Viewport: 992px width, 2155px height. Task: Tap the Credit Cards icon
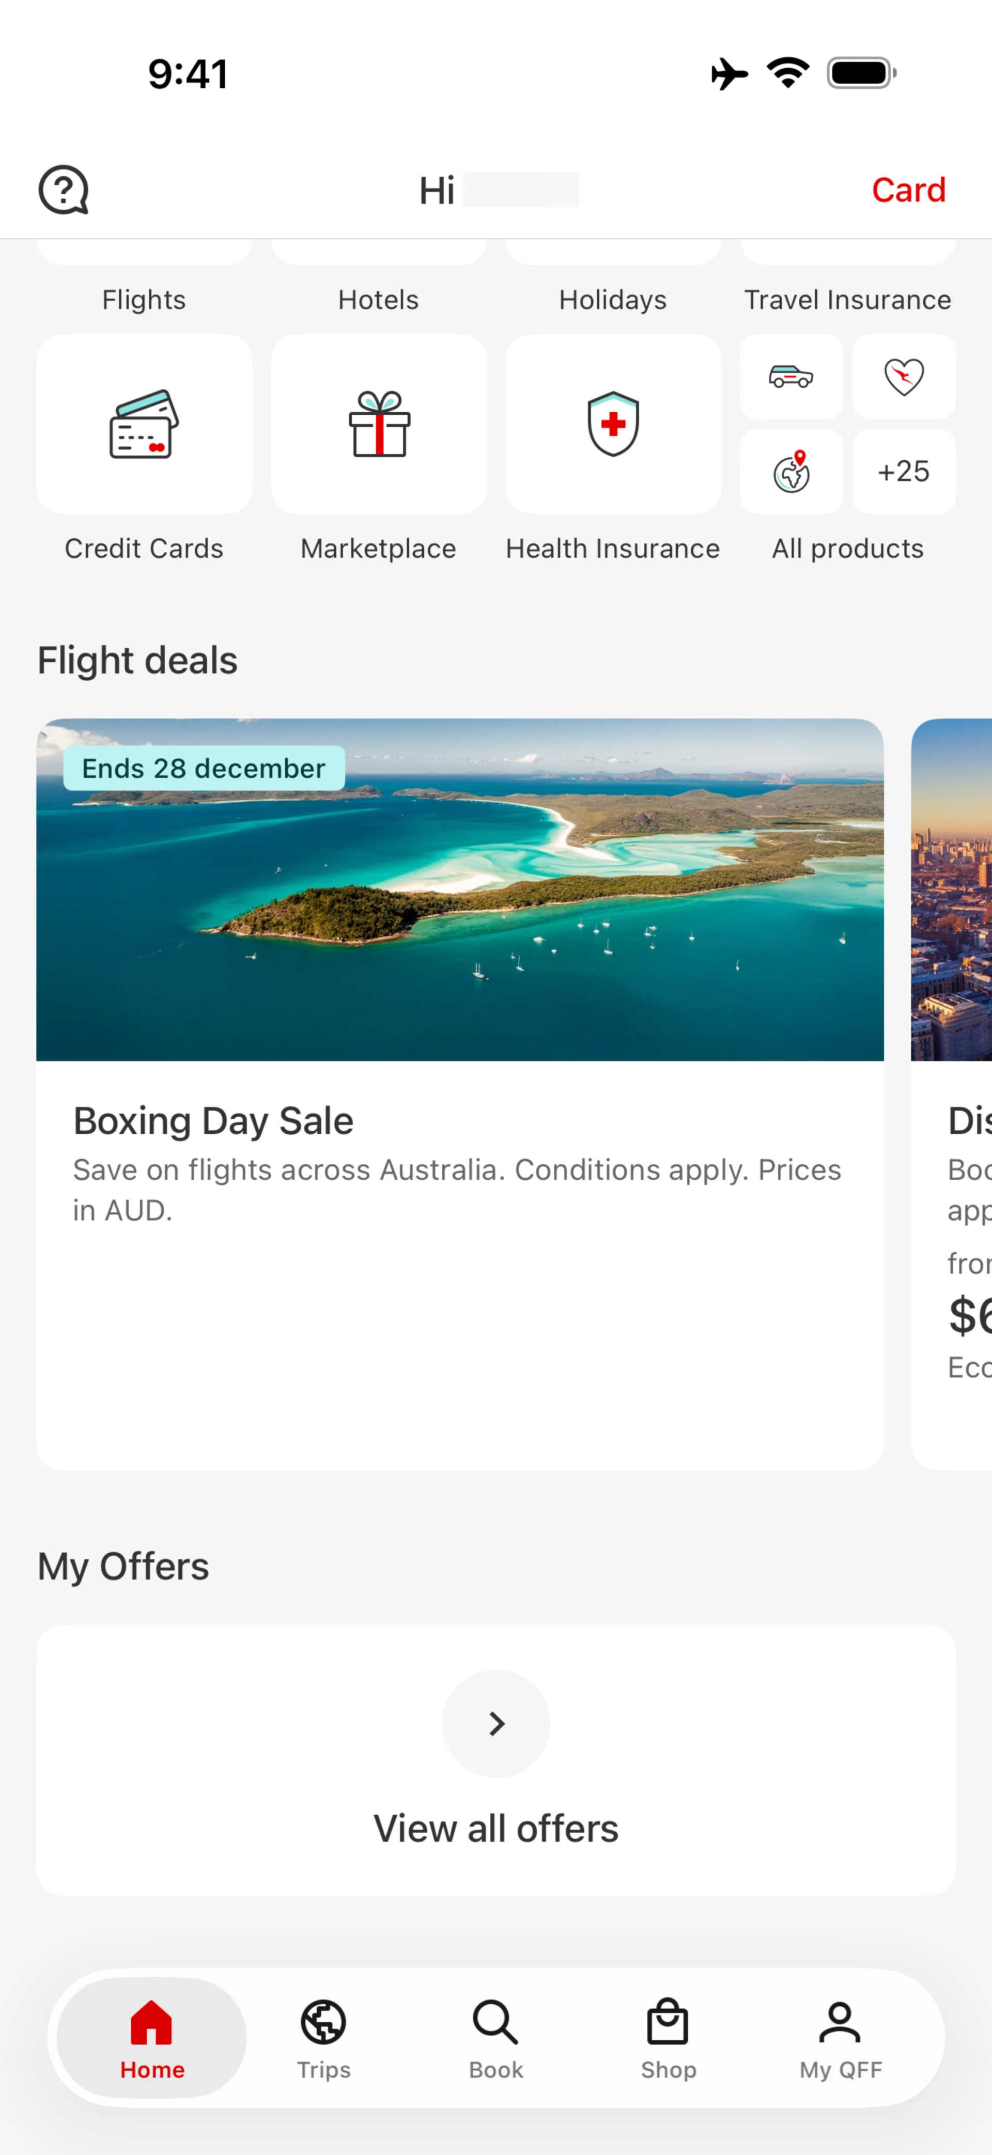coord(144,424)
